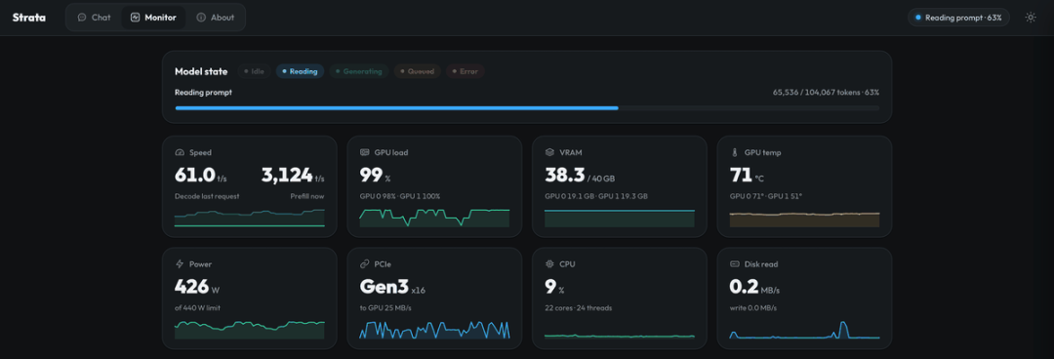Click the 99 % GPU load value
1054x359 pixels.
(375, 176)
